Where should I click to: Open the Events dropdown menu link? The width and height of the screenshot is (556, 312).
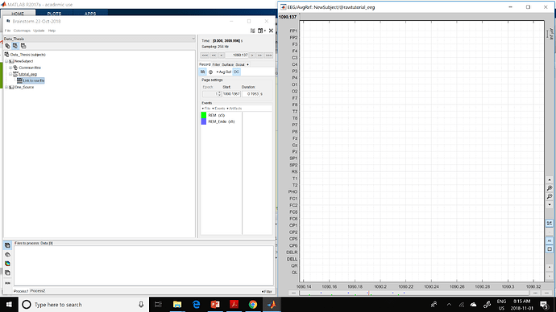pos(219,109)
